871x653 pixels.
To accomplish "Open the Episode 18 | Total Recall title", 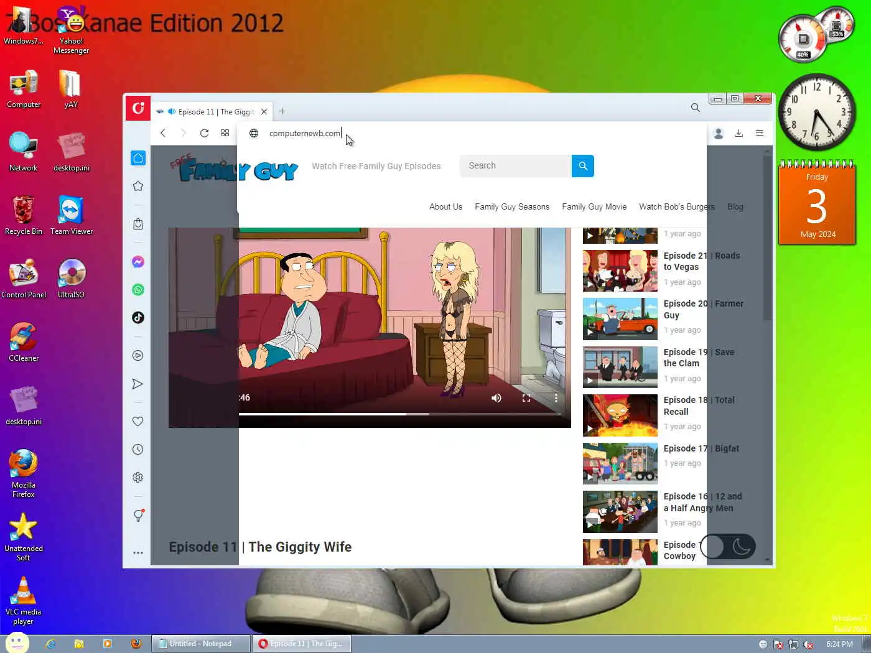I will pos(699,405).
